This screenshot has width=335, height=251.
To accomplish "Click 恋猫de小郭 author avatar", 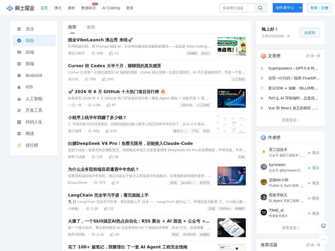I will point(264,182).
